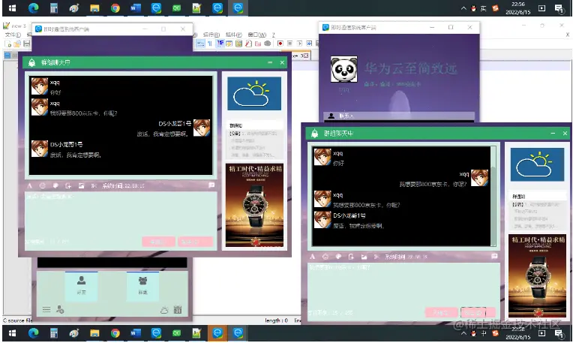Open the hamburger menu in client window
Image resolution: width=573 pixels, height=343 pixels.
tap(46, 310)
